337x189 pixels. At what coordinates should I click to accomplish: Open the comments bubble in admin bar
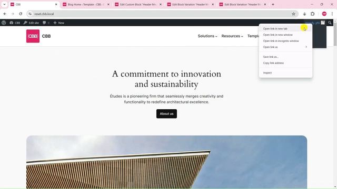pos(46,23)
